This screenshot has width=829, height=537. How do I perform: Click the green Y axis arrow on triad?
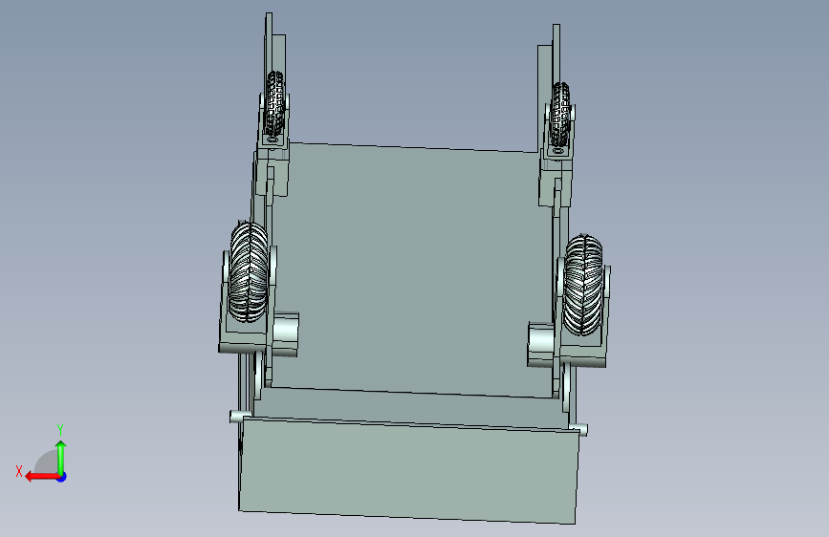pos(61,457)
